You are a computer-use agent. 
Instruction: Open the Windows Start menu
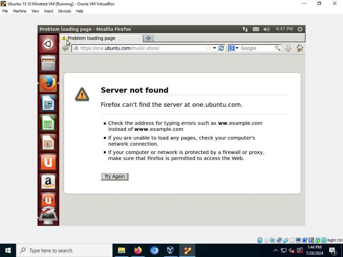(x=8, y=250)
